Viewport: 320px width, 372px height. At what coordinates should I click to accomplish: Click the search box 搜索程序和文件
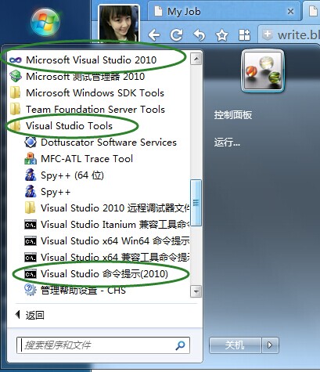pyautogui.click(x=103, y=345)
